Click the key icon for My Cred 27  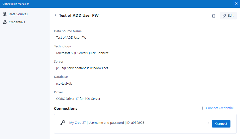pos(63,123)
